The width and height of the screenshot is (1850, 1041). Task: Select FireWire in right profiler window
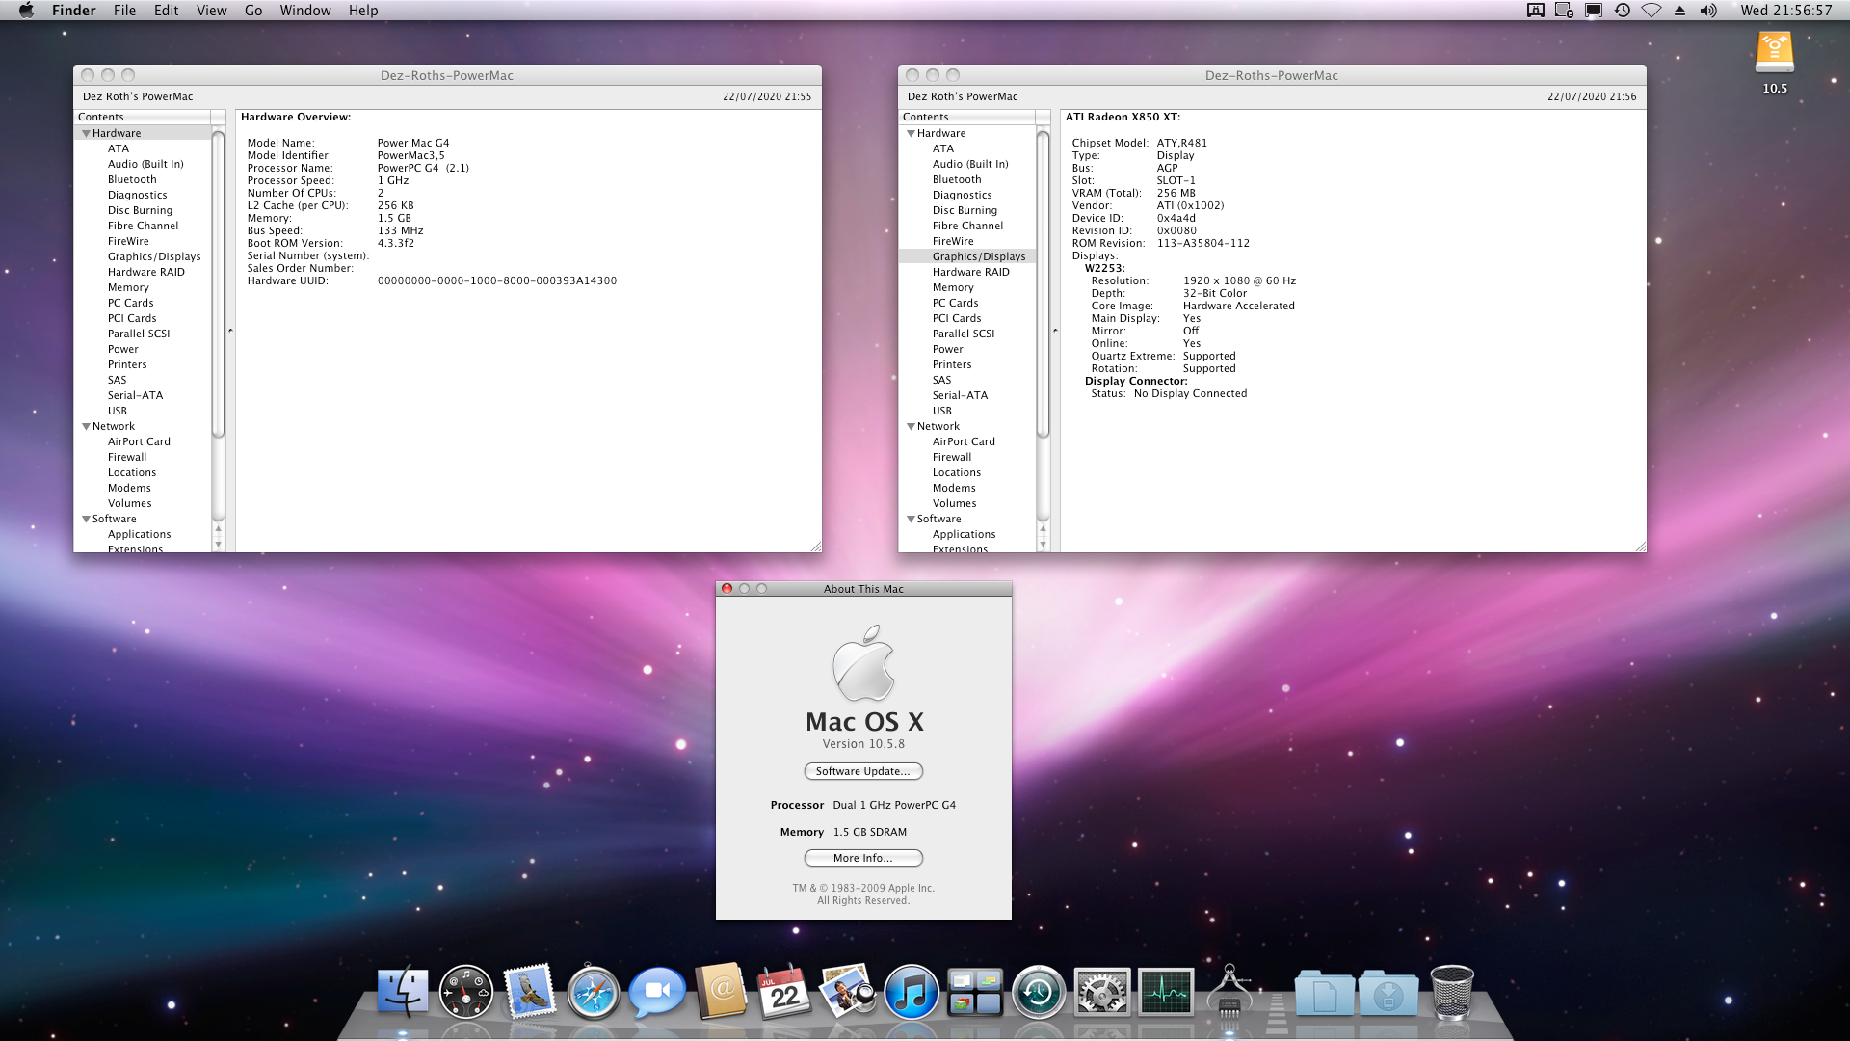[953, 241]
